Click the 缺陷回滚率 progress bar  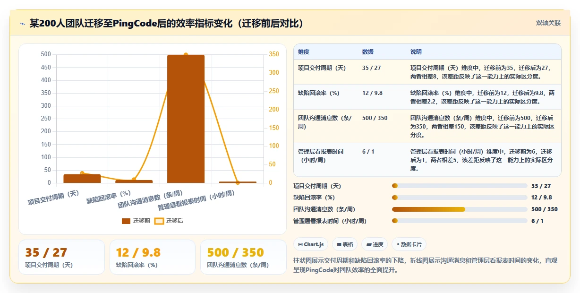pos(460,198)
